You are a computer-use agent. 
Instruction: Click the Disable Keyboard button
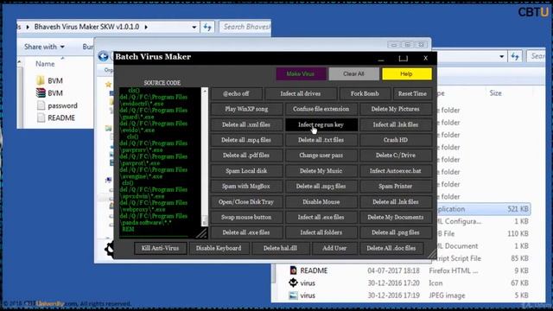(x=219, y=248)
